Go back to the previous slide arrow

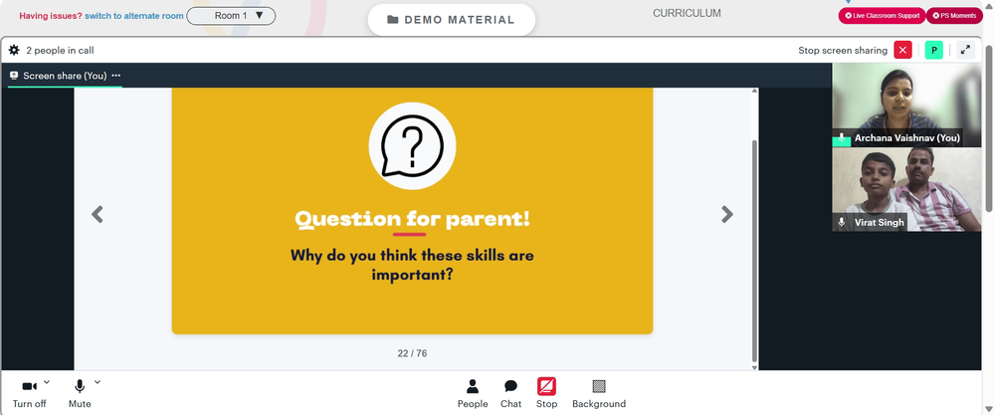(x=98, y=215)
